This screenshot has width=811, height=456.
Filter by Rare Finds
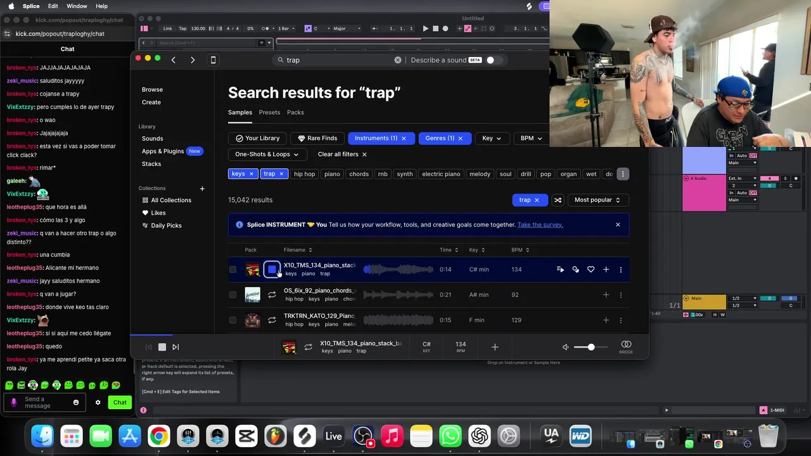[317, 138]
